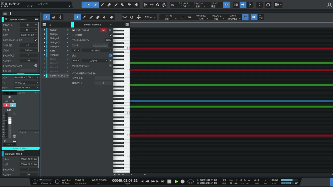Screen dimensions: 333x187
Task: Open the ストレート dropdown
Action: click(x=95, y=61)
